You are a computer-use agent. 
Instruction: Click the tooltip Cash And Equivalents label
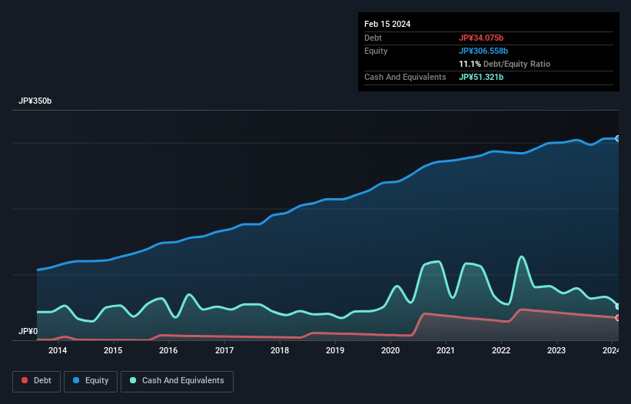(405, 77)
